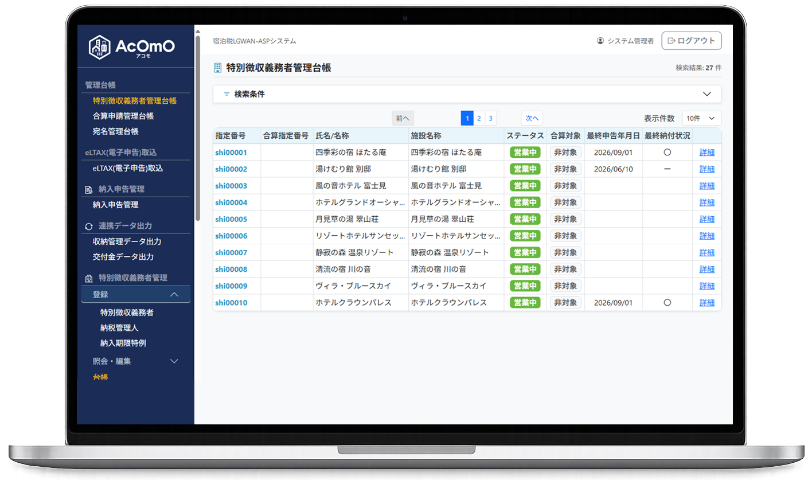
Task: Click the ログアウト button
Action: click(x=692, y=41)
